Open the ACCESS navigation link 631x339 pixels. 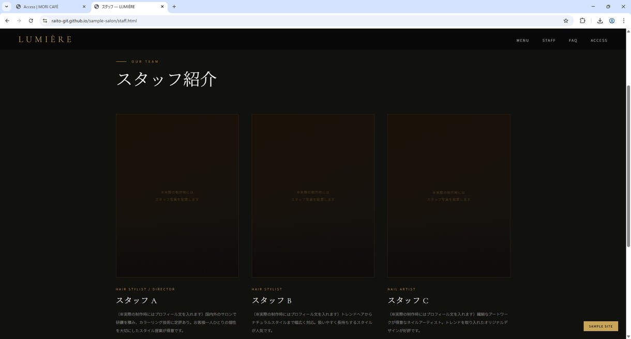pyautogui.click(x=599, y=40)
